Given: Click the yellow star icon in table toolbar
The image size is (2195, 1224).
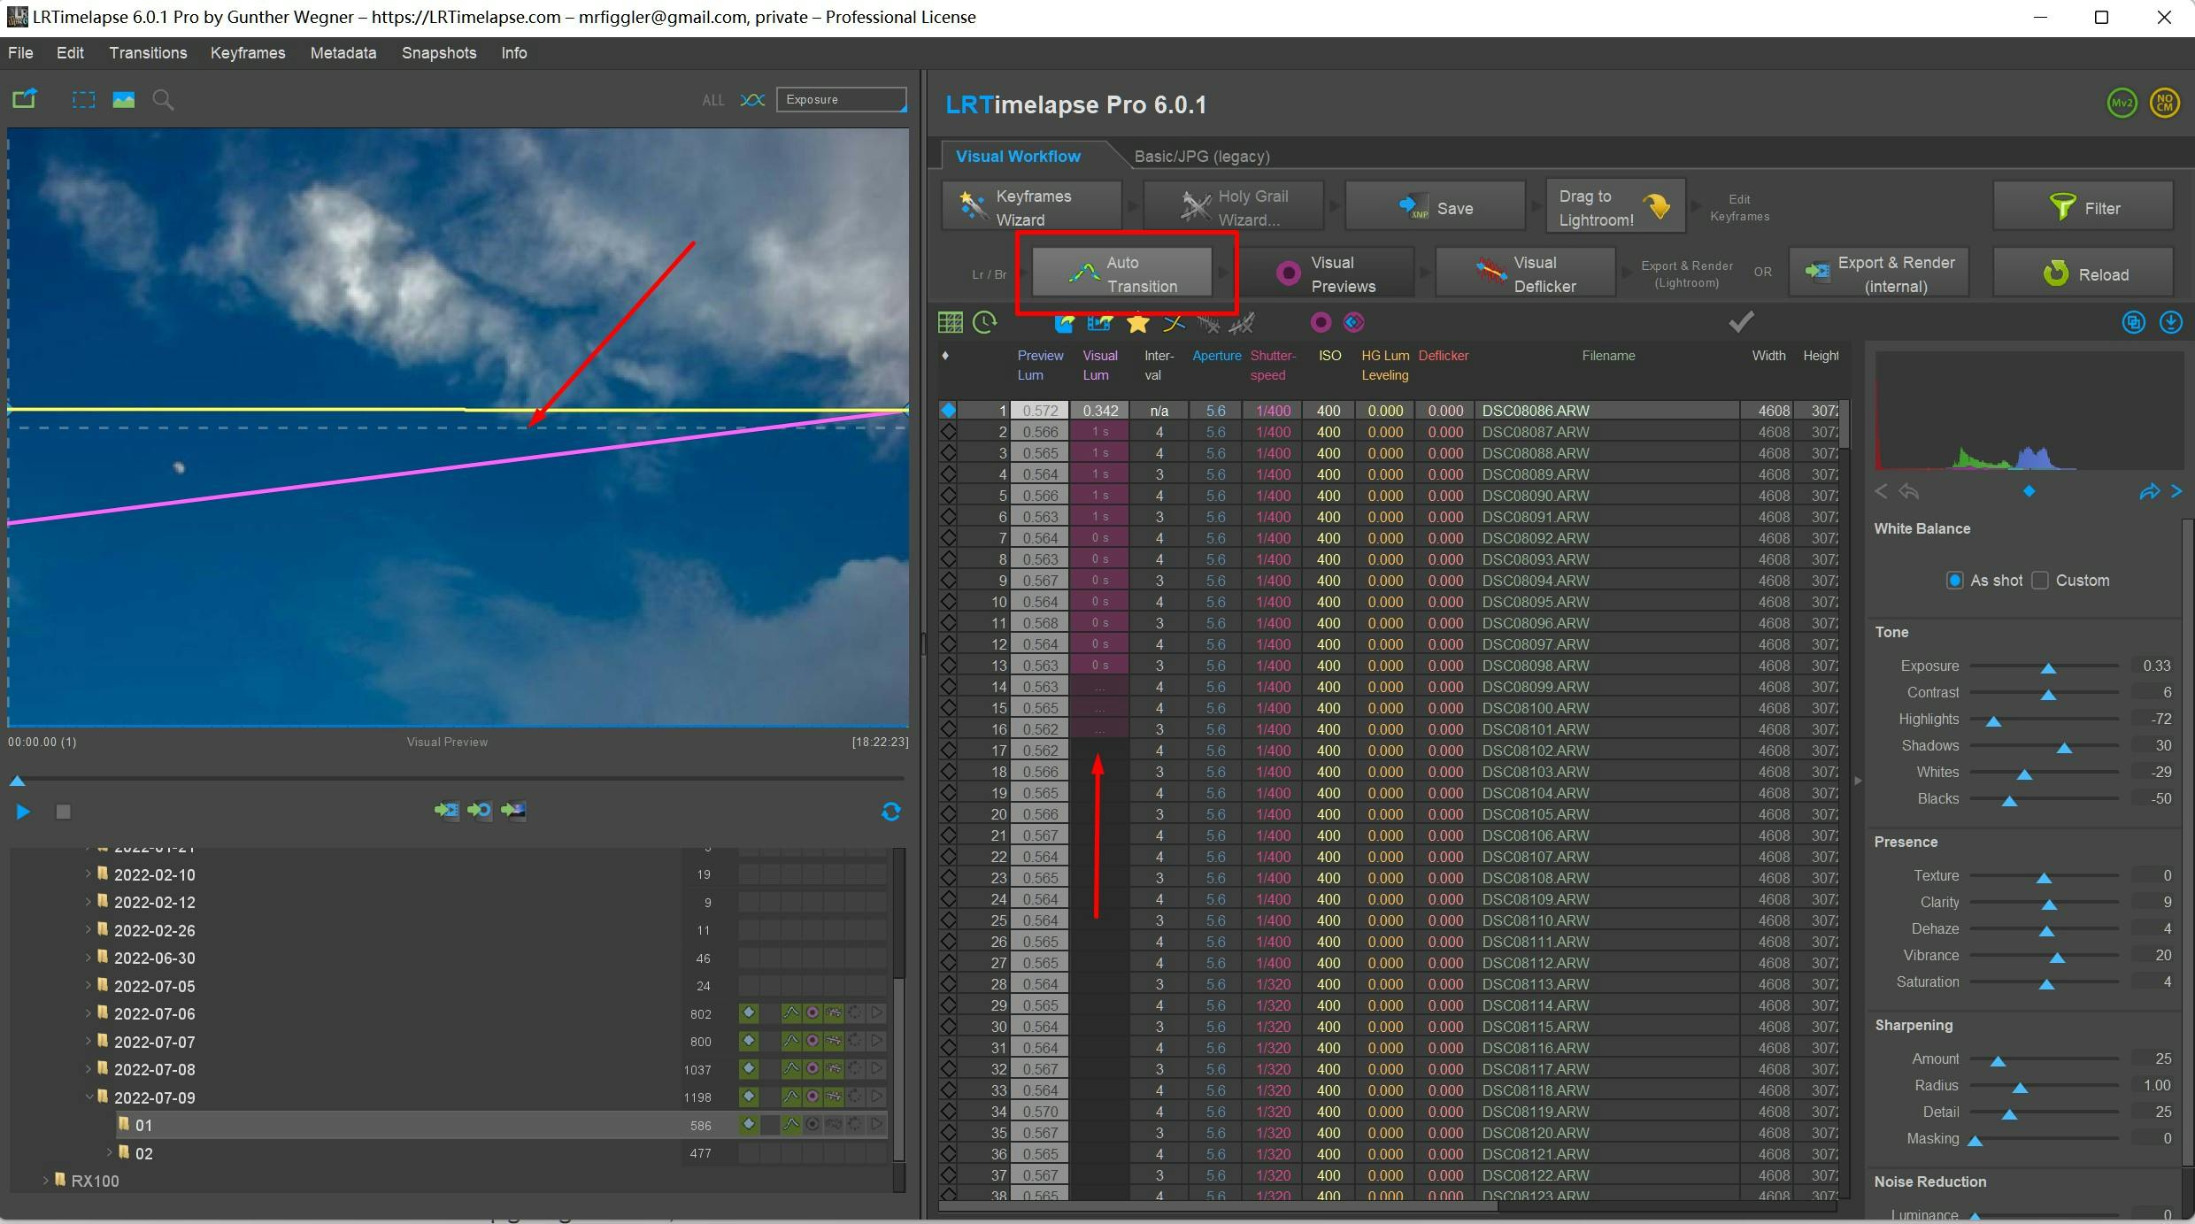Looking at the screenshot, I should [x=1137, y=323].
